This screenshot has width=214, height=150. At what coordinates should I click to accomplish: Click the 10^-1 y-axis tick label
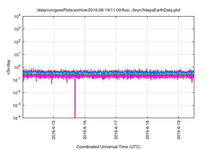coord(17,80)
